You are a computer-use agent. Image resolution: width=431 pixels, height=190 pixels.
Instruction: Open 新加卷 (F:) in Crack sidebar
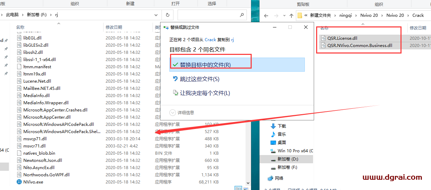pos(288,167)
